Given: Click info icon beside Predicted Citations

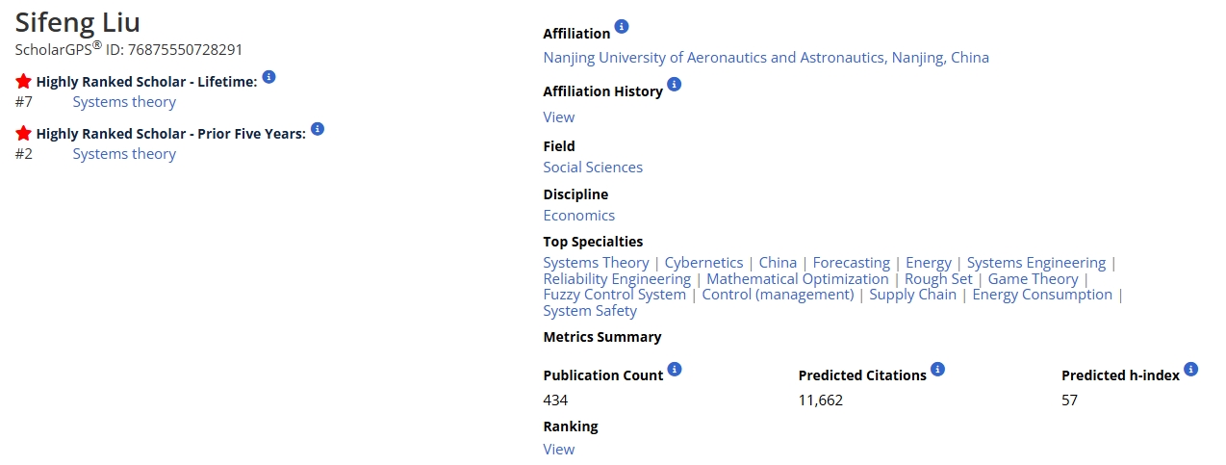Looking at the screenshot, I should coord(938,369).
